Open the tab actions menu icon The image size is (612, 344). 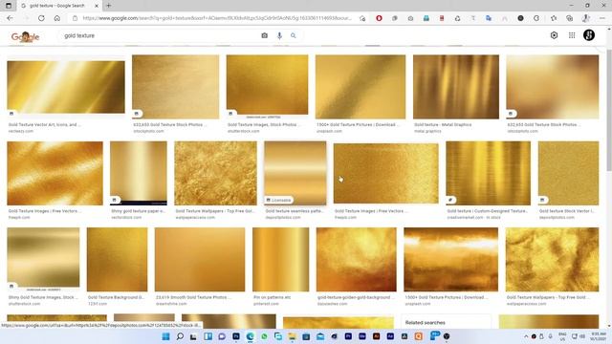click(9, 6)
